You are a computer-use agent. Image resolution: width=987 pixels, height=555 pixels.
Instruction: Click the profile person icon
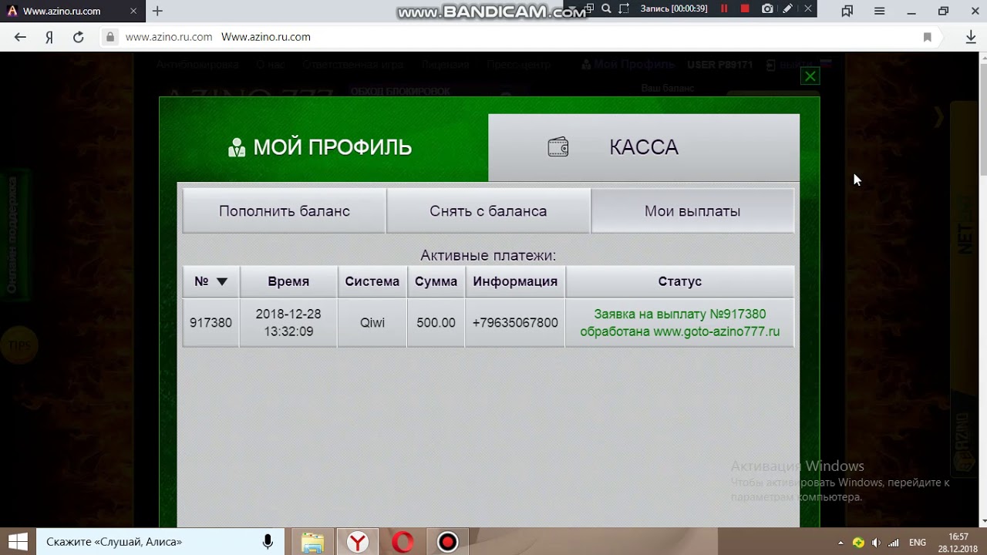point(237,147)
